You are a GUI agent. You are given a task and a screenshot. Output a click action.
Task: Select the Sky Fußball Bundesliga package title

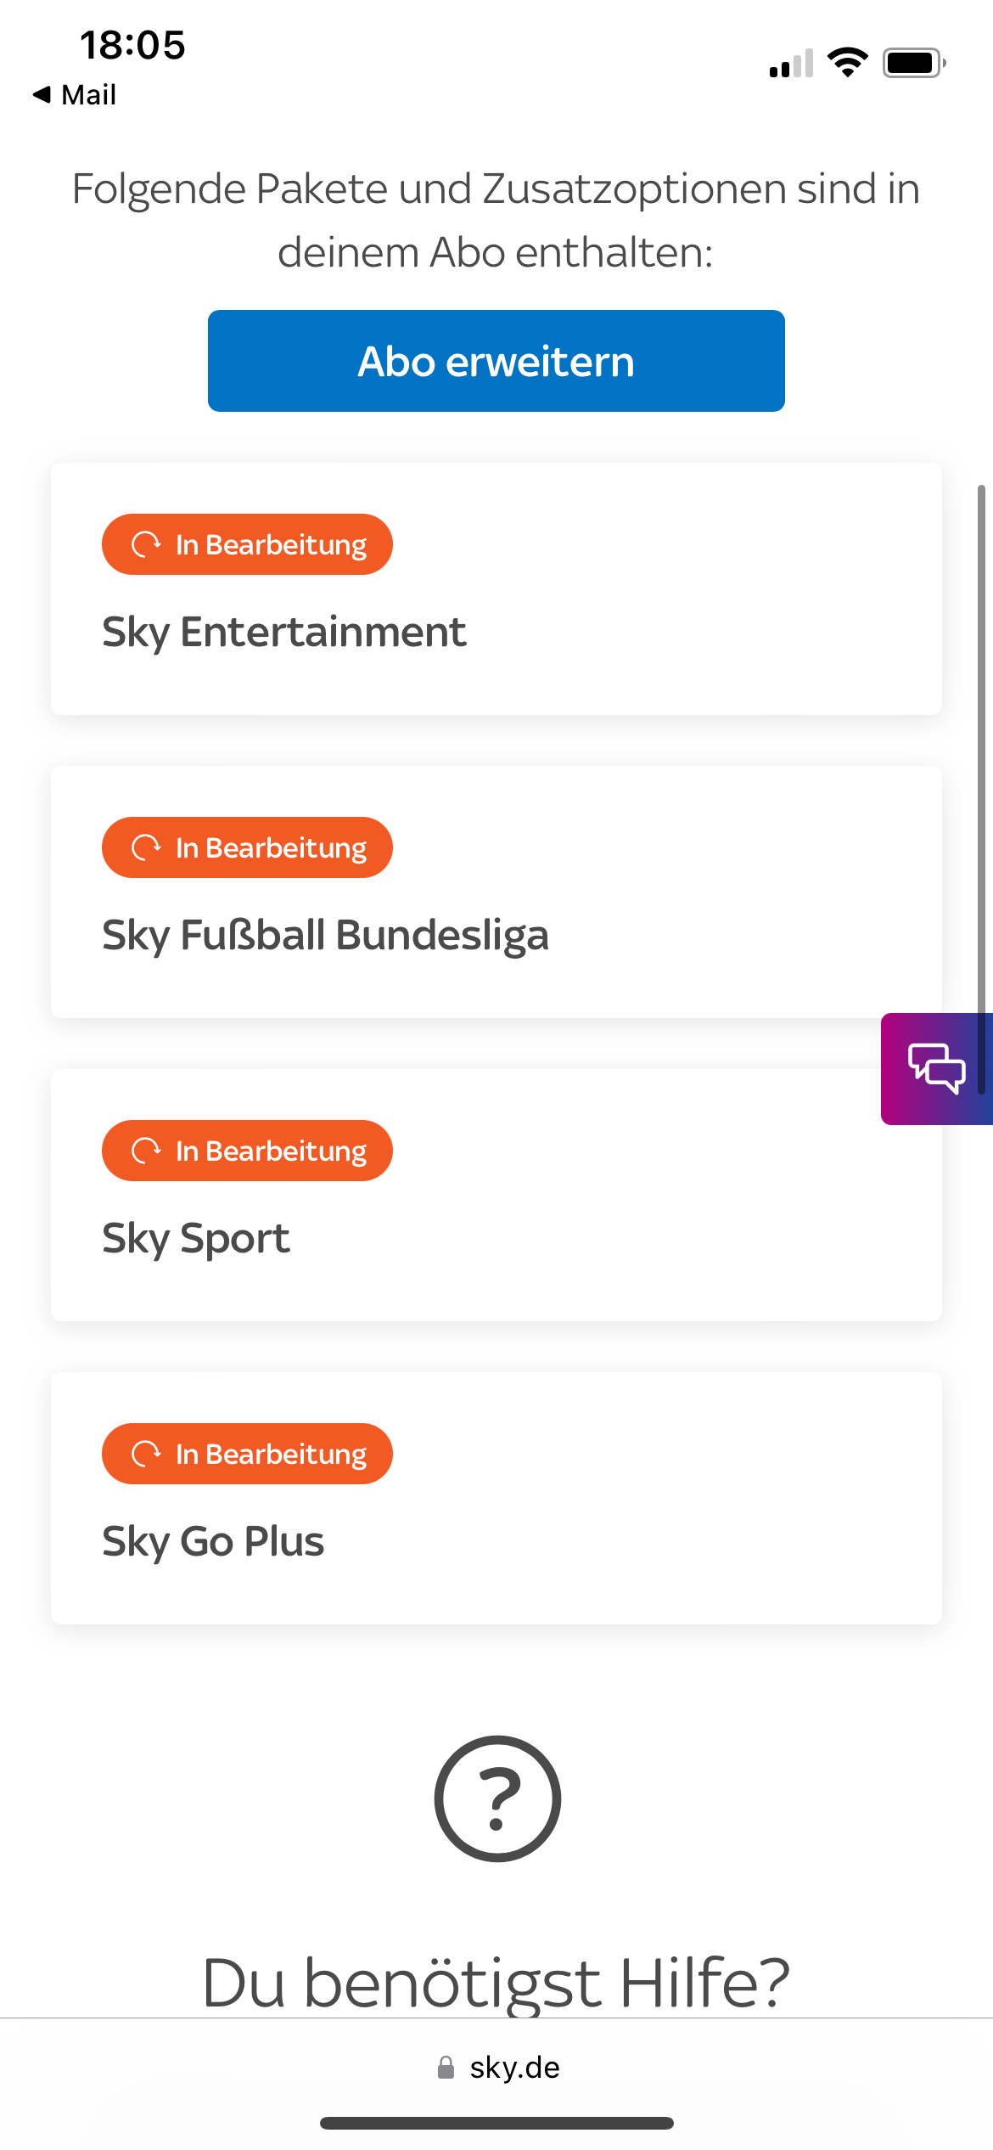pyautogui.click(x=325, y=935)
